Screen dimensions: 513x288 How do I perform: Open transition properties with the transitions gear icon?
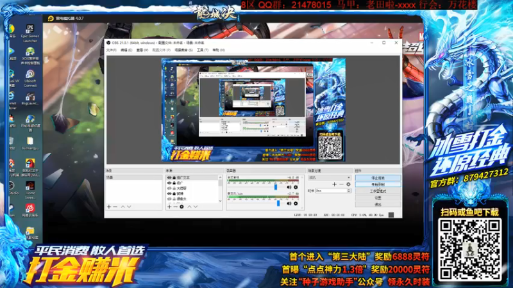point(348,184)
